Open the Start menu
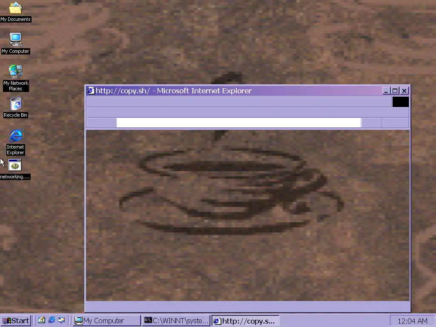Image resolution: width=436 pixels, height=327 pixels. [x=16, y=321]
